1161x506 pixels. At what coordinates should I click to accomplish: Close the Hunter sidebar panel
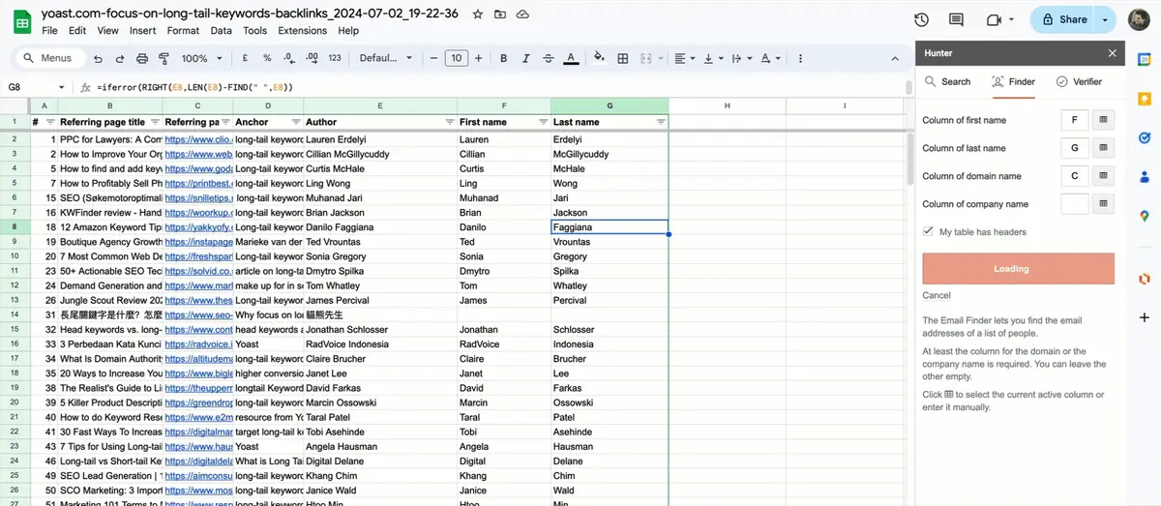pos(1113,53)
